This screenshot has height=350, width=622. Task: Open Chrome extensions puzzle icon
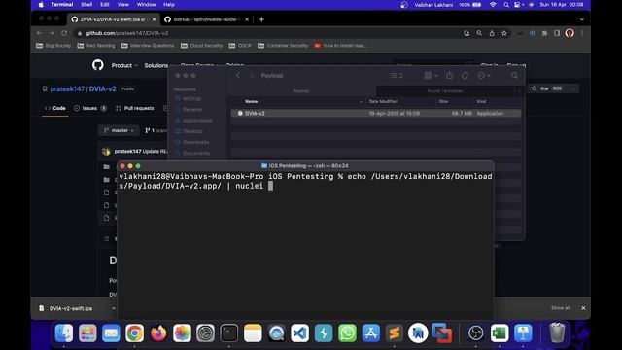(544, 33)
